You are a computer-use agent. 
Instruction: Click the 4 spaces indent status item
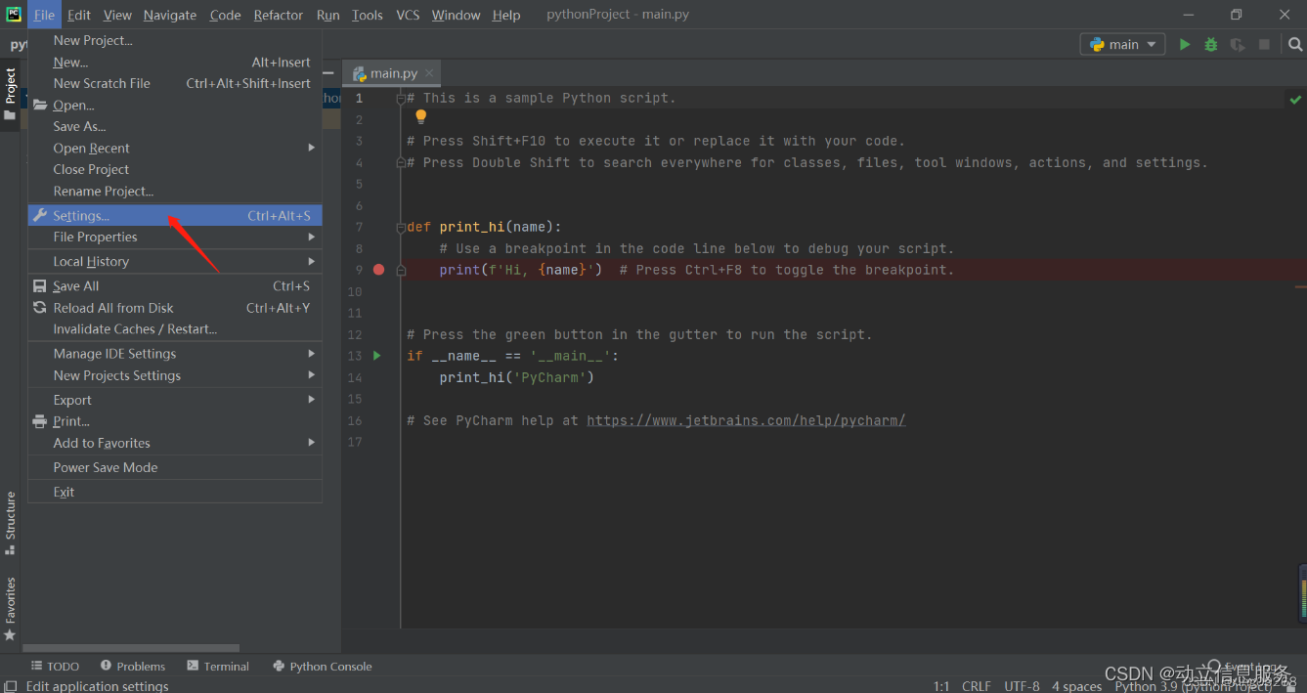click(1076, 686)
